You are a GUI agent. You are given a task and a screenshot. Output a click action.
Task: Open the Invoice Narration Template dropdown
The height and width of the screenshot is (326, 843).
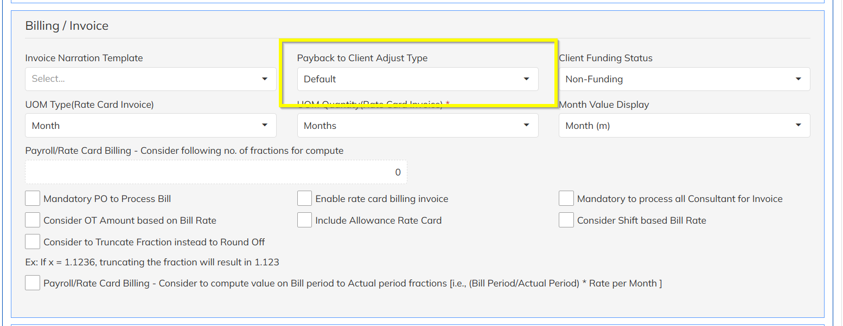(150, 79)
